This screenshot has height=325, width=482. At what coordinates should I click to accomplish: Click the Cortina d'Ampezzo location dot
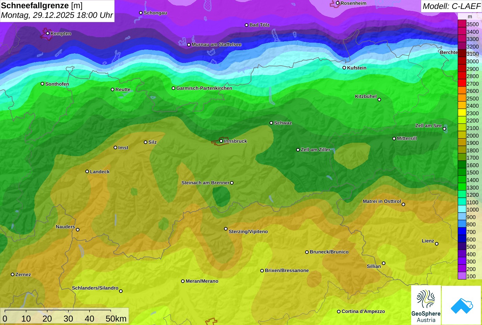(x=338, y=312)
